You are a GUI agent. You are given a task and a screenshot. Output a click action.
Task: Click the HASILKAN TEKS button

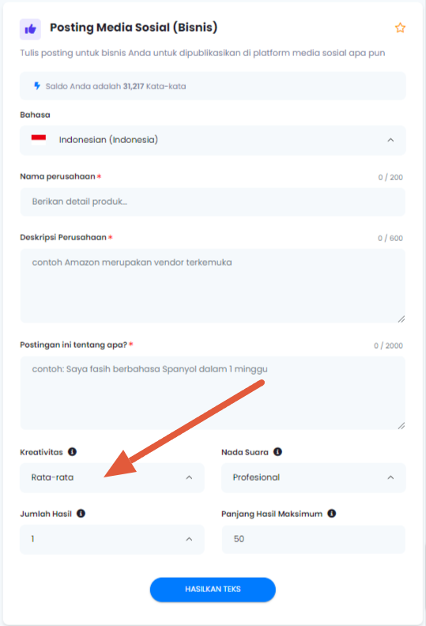213,590
